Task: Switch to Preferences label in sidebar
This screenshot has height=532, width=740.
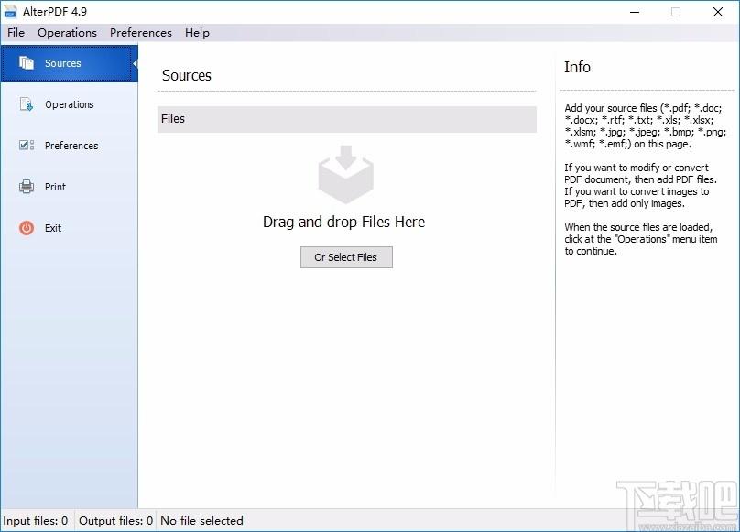Action: [71, 146]
